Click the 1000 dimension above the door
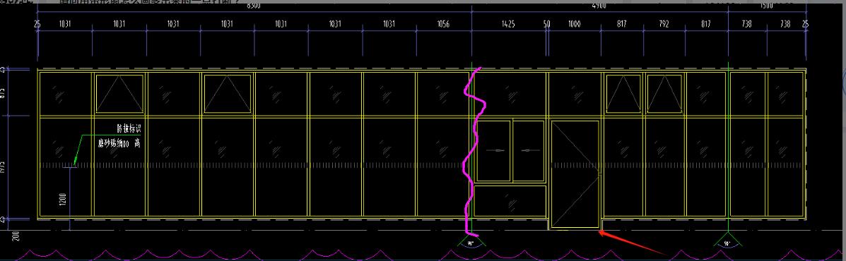The width and height of the screenshot is (846, 261). pos(575,24)
